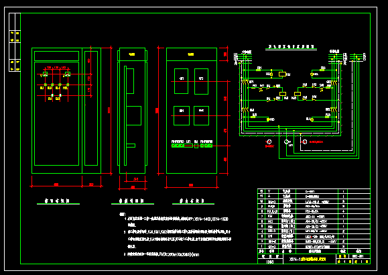
Task: Select the middle component box in the side view
Action: click(x=133, y=115)
